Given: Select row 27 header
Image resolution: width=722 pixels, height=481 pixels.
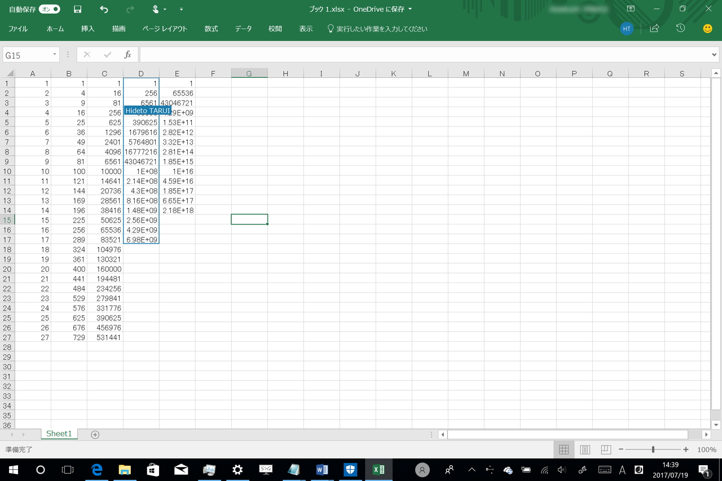Looking at the screenshot, I should [x=7, y=337].
